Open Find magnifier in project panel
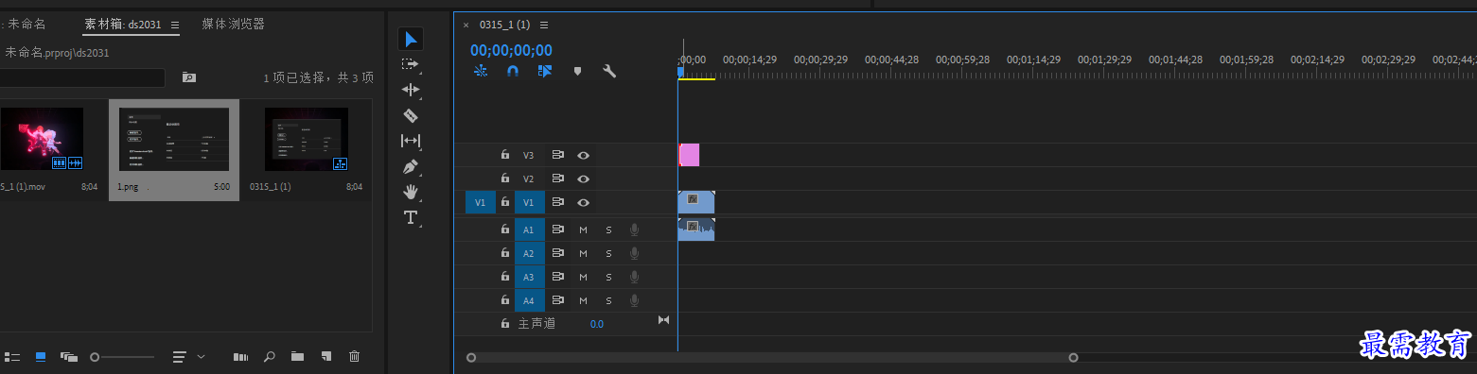Image resolution: width=1477 pixels, height=374 pixels. click(x=270, y=357)
